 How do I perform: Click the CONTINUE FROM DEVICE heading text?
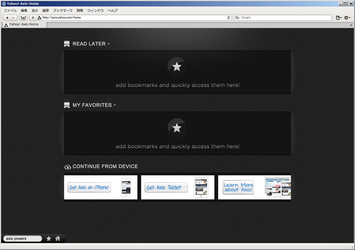point(105,166)
